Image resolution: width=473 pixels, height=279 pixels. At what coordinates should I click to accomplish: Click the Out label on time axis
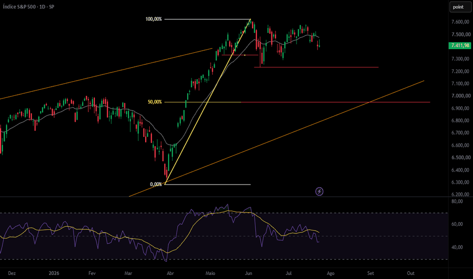click(411, 273)
